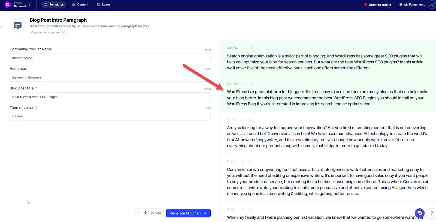The image size is (436, 222).
Task: Click the 'When my family and I' paragraph
Action: tap(325, 218)
